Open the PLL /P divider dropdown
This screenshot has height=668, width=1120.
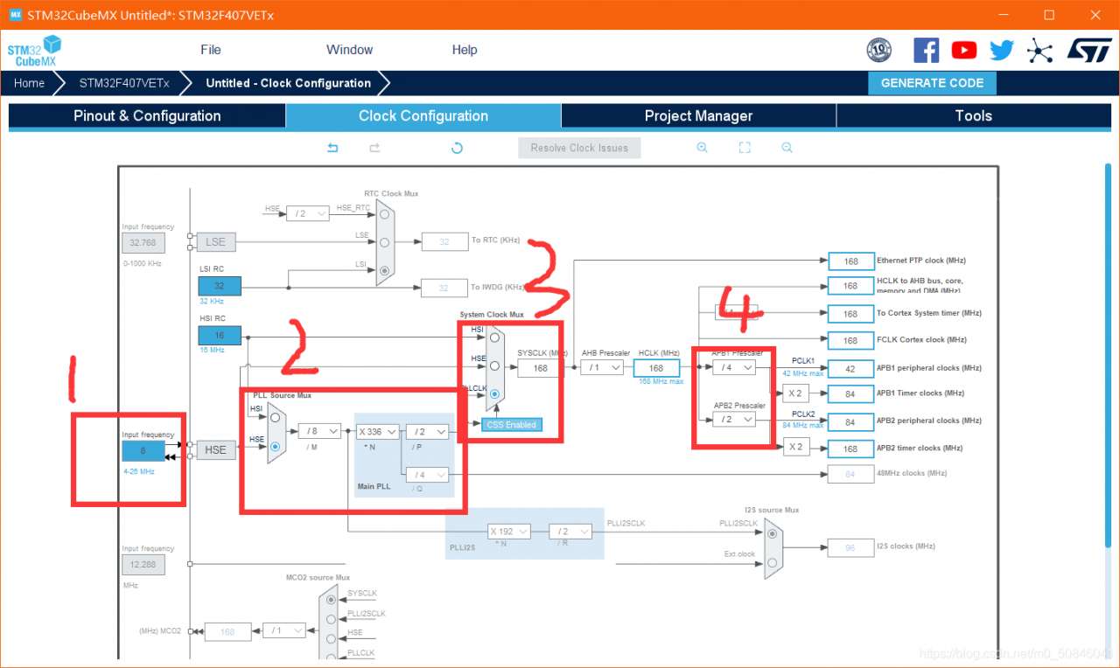429,431
